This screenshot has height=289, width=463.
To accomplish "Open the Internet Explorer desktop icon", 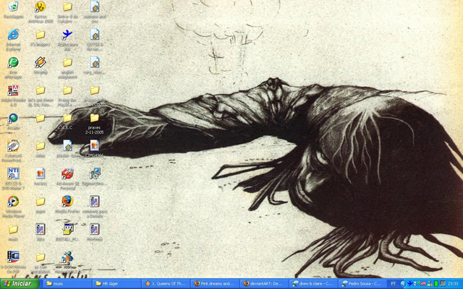I will coord(13,35).
